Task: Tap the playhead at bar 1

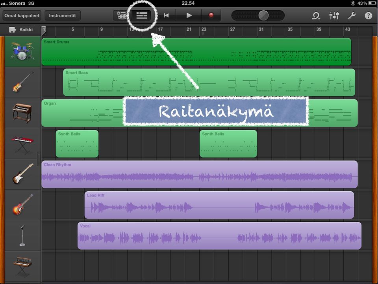Action: pyautogui.click(x=44, y=30)
